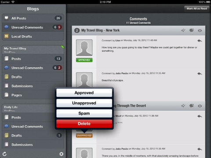Screen dimensions: 211x158
Task: Click page icon next to Daily Life Posts
Action: click(x=7, y=117)
